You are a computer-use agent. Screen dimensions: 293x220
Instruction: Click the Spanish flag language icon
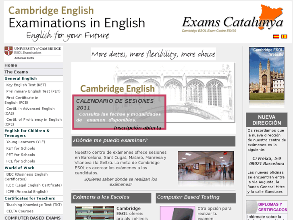(276, 37)
